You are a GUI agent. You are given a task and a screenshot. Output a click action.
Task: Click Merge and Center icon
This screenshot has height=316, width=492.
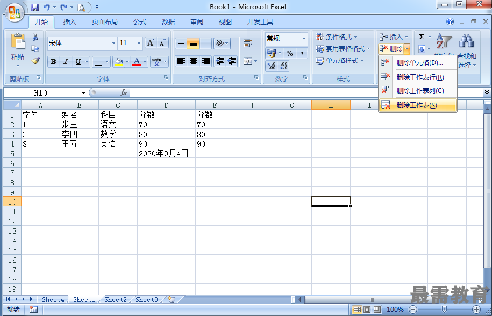[248, 61]
